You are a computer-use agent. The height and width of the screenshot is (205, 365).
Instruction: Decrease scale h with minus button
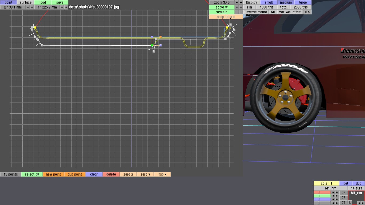tap(237, 12)
